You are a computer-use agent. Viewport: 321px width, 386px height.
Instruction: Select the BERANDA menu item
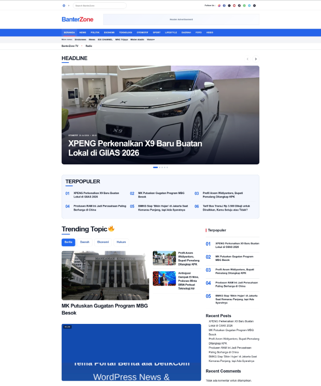click(69, 33)
